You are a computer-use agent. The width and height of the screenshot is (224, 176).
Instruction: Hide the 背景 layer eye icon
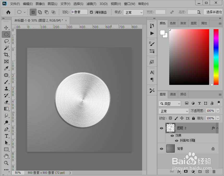coord(162,149)
